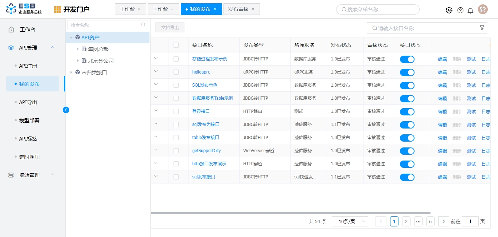498x237 pixels.
Task: Open the help question mark icon
Action: point(460,10)
